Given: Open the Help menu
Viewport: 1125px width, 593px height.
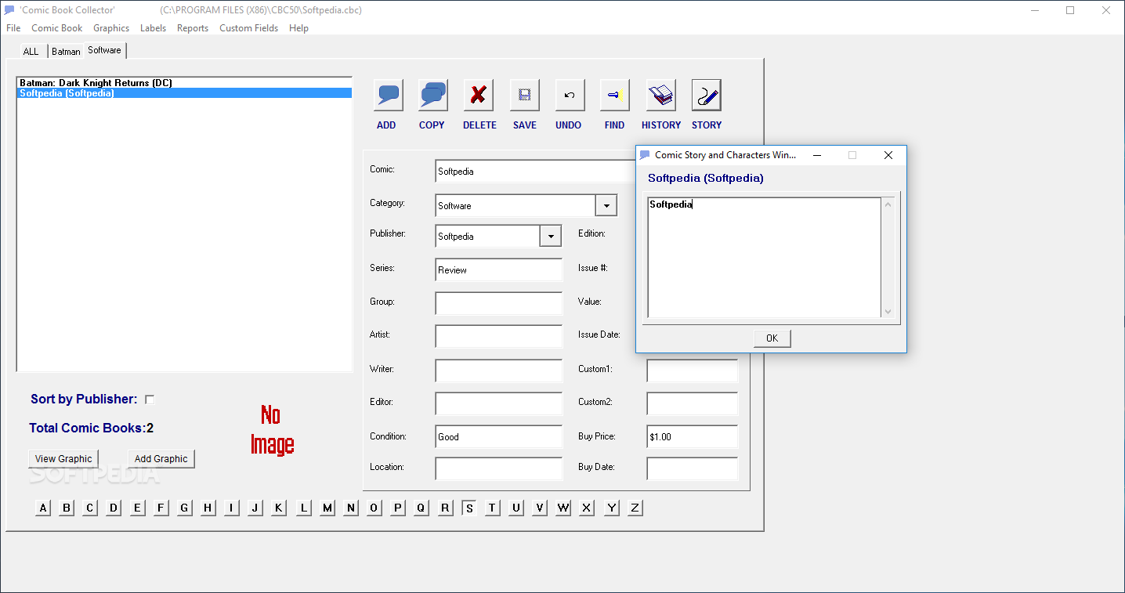Looking at the screenshot, I should [x=298, y=28].
